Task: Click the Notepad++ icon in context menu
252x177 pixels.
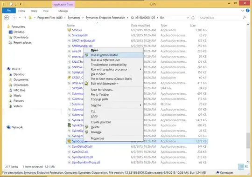Action: tap(86, 83)
